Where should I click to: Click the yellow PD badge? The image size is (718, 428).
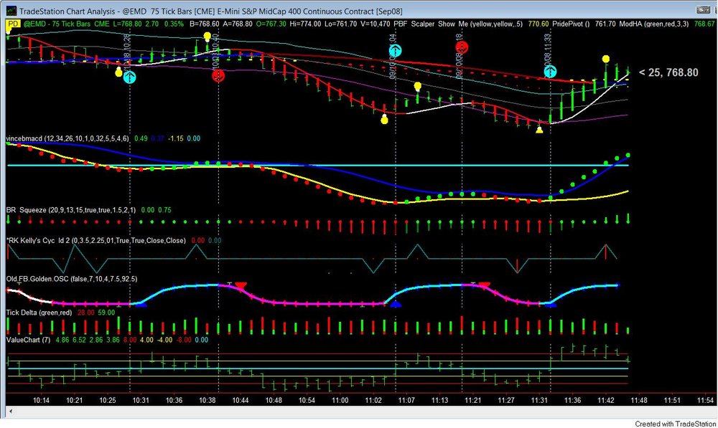[x=13, y=24]
